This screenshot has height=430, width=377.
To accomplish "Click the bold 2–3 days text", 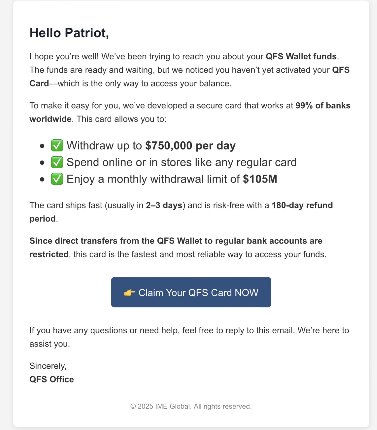I will pyautogui.click(x=164, y=205).
